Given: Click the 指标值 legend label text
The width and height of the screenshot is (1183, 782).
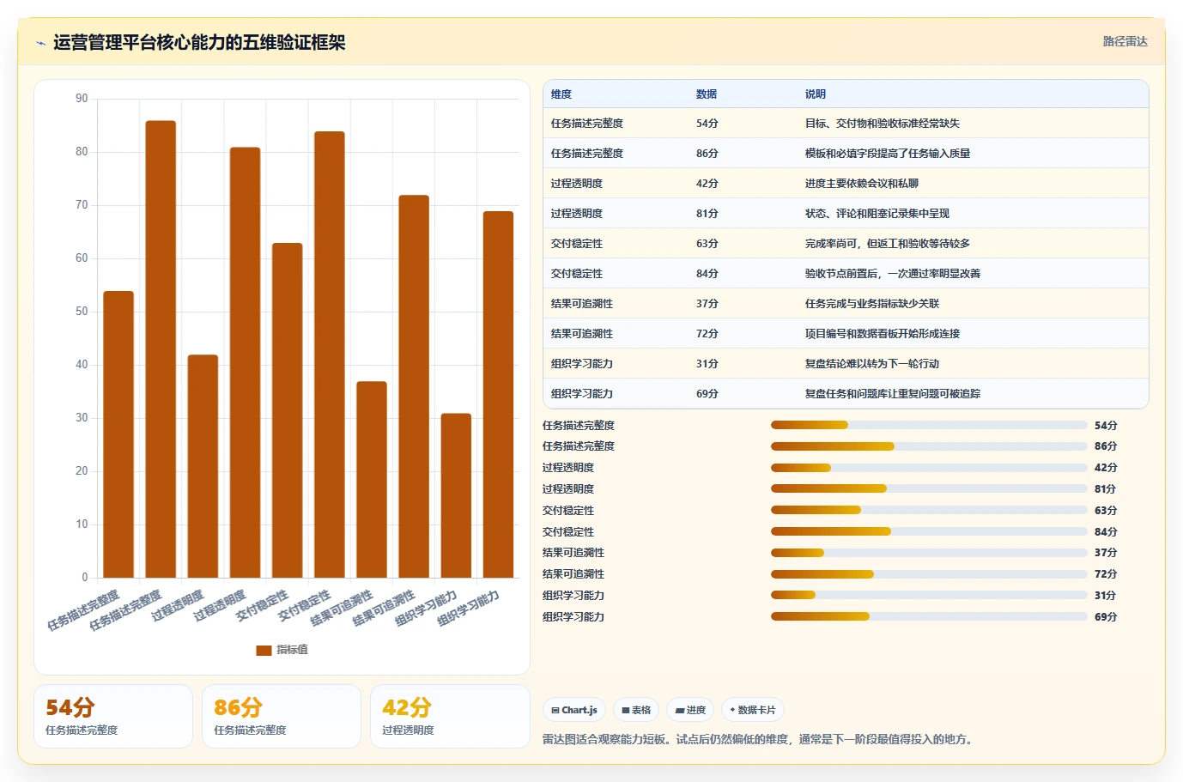Looking at the screenshot, I should pyautogui.click(x=292, y=650).
